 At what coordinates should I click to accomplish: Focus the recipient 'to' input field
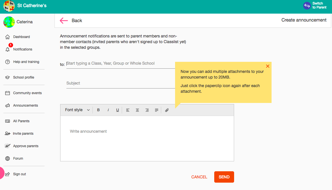[x=121, y=64]
